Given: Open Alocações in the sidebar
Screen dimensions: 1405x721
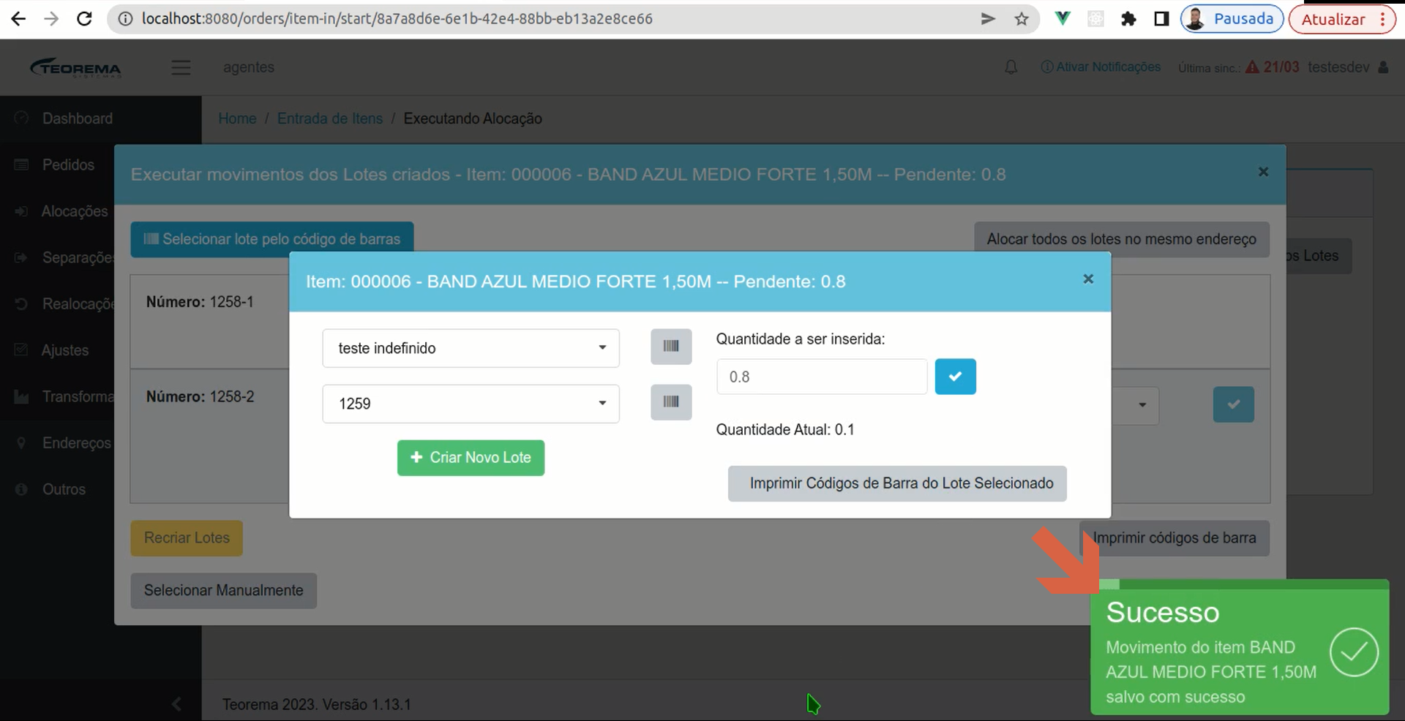Looking at the screenshot, I should pos(74,211).
